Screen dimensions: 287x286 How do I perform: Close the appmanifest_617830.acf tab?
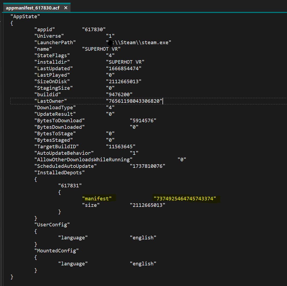[x=66, y=8]
